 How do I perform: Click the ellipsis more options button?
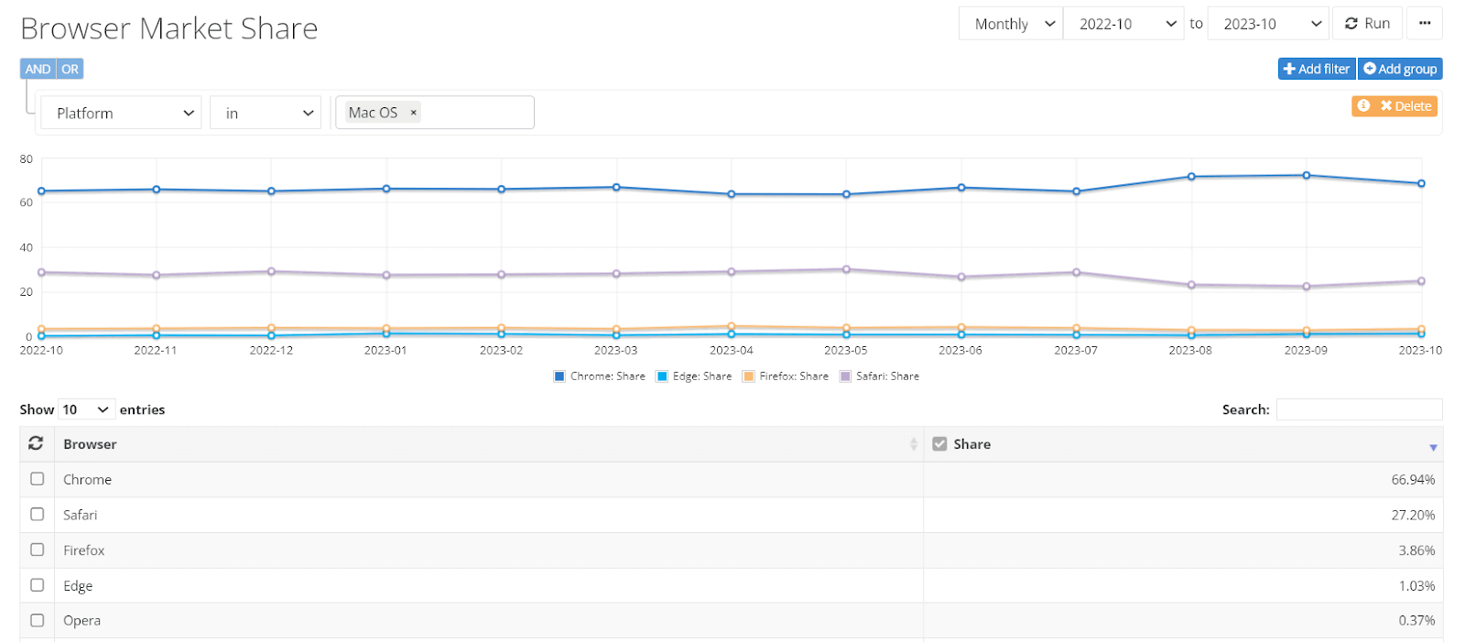tap(1425, 24)
